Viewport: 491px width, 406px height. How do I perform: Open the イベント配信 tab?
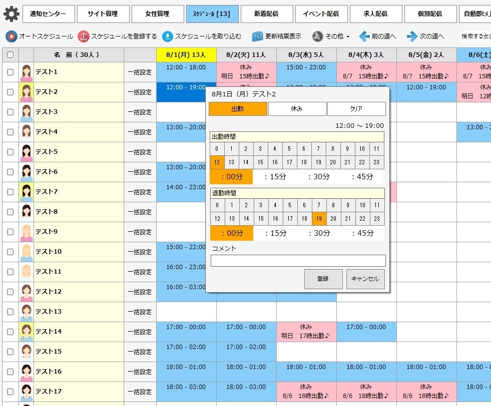[x=321, y=14]
